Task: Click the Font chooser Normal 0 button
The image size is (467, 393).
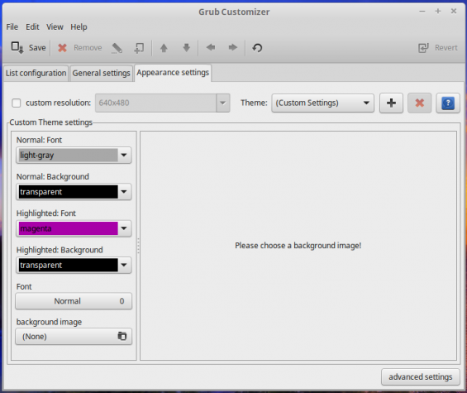Action: click(74, 301)
